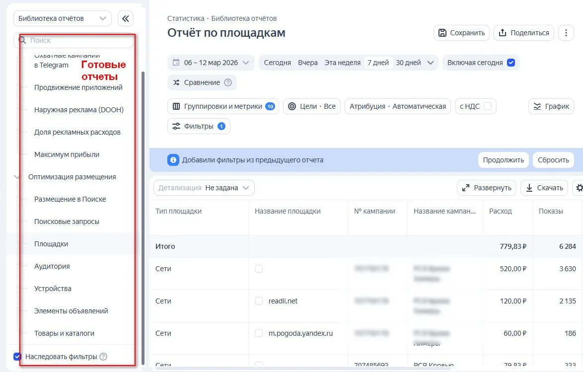This screenshot has height=372, width=583.
Task: Select the Сегодня period tab
Action: pos(278,63)
